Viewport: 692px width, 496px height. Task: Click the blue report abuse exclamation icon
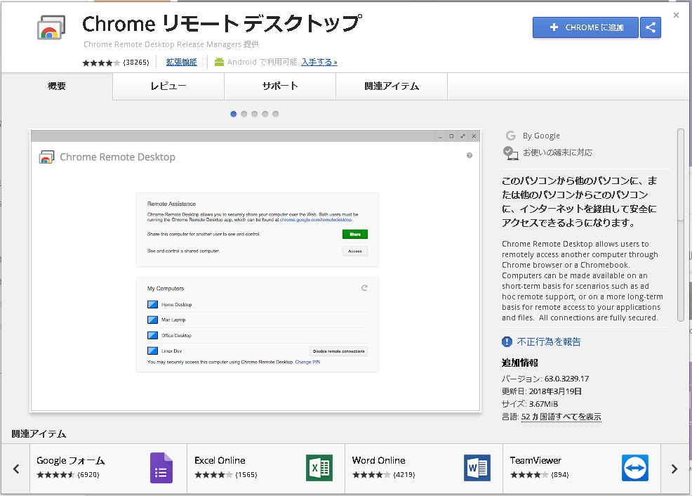point(507,342)
